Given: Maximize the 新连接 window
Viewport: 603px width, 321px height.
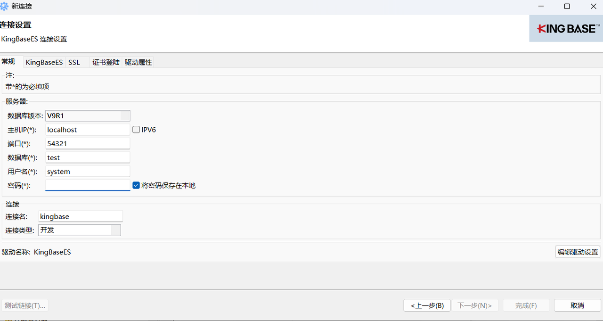Looking at the screenshot, I should click(567, 7).
